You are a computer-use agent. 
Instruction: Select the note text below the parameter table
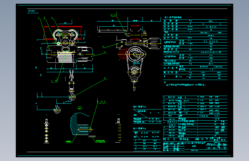(186, 85)
